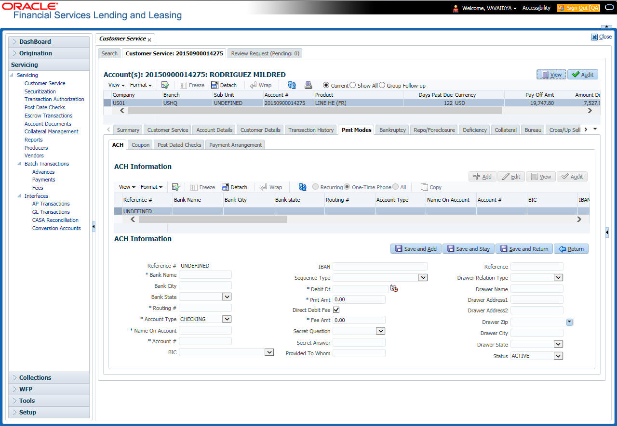Open the Account Type CHECKING dropdown
The image size is (617, 426).
227,319
